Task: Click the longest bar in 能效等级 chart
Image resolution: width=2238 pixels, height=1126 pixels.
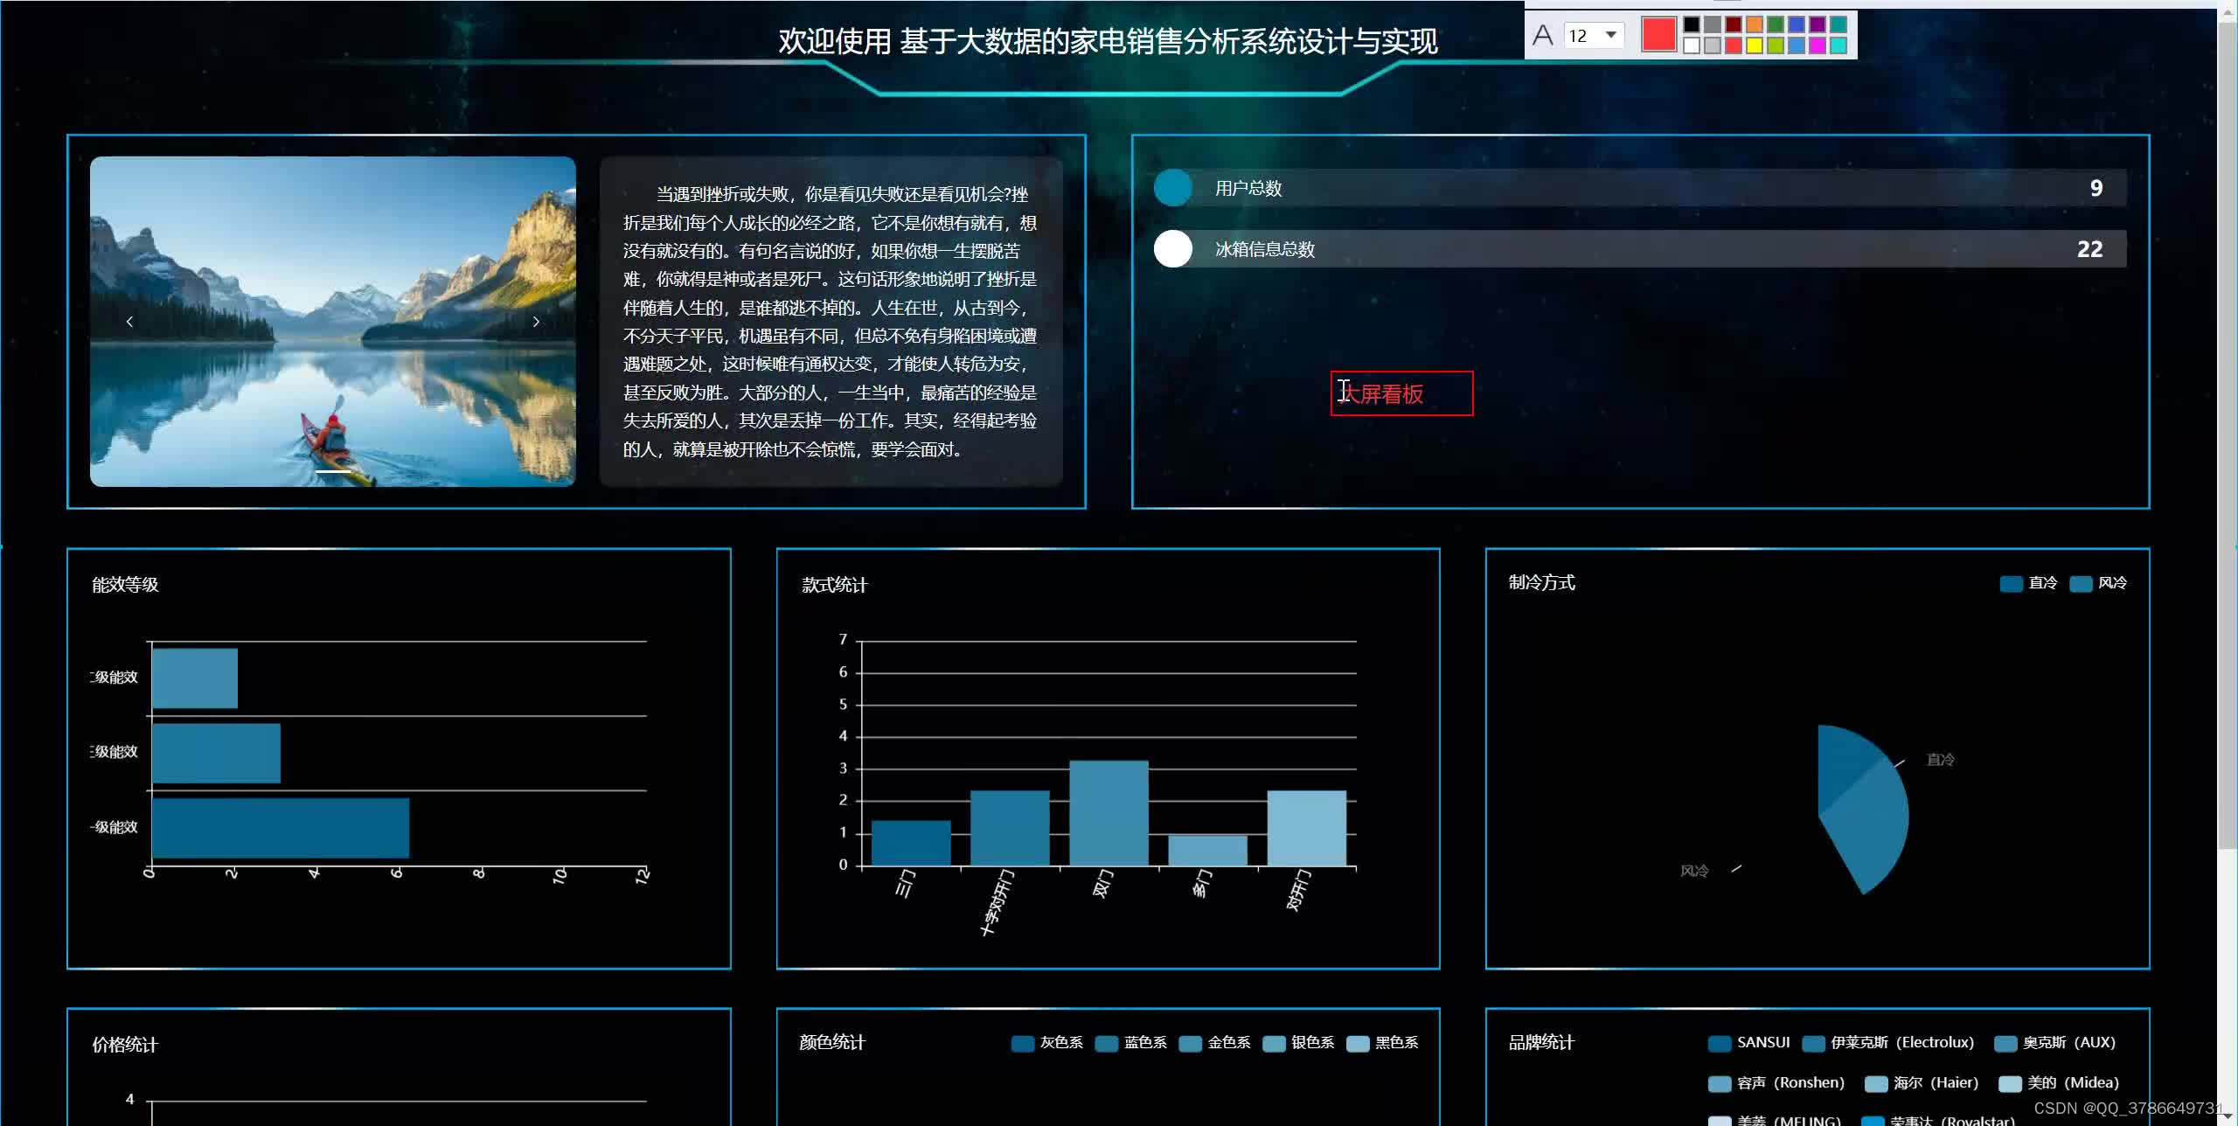Action: coord(281,828)
